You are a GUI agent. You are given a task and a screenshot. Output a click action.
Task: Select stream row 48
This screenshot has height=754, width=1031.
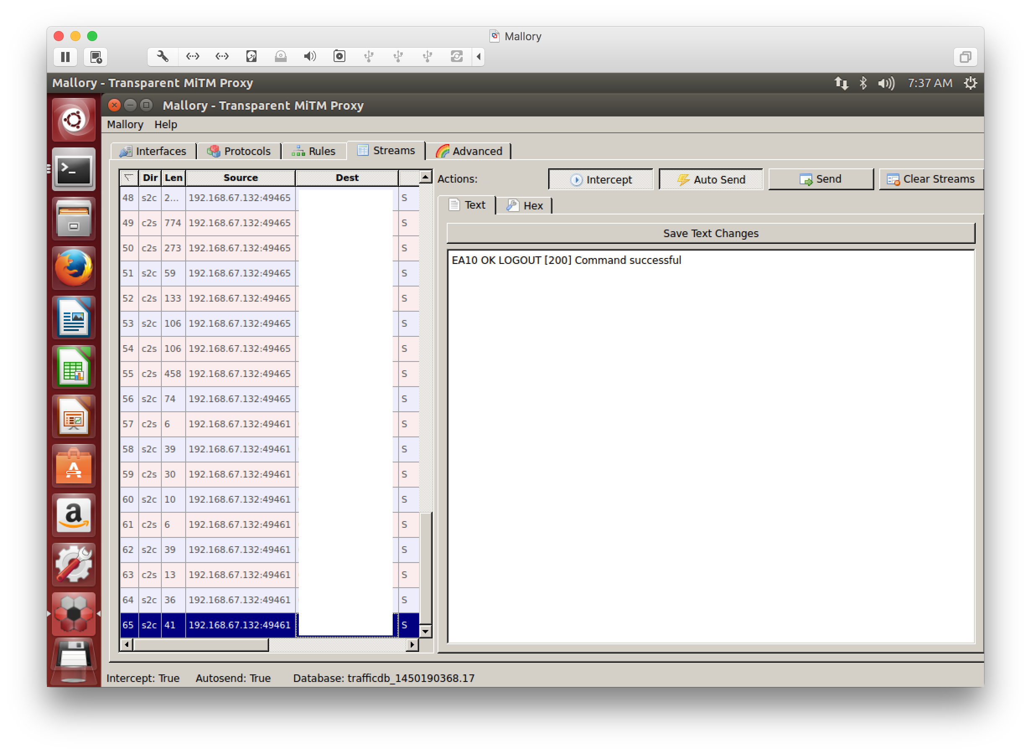[x=269, y=198]
